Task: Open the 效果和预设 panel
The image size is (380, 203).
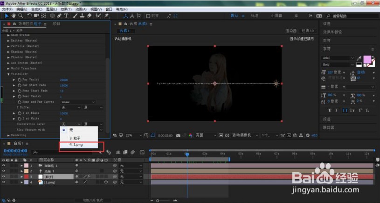Action: (332, 32)
